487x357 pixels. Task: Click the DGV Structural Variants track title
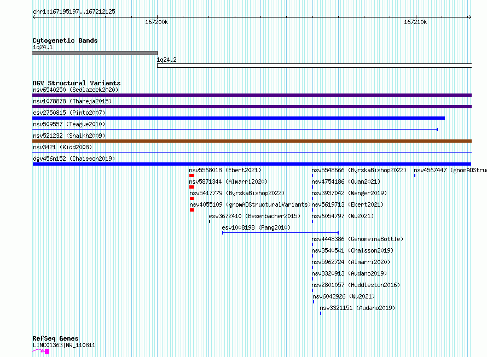77,83
